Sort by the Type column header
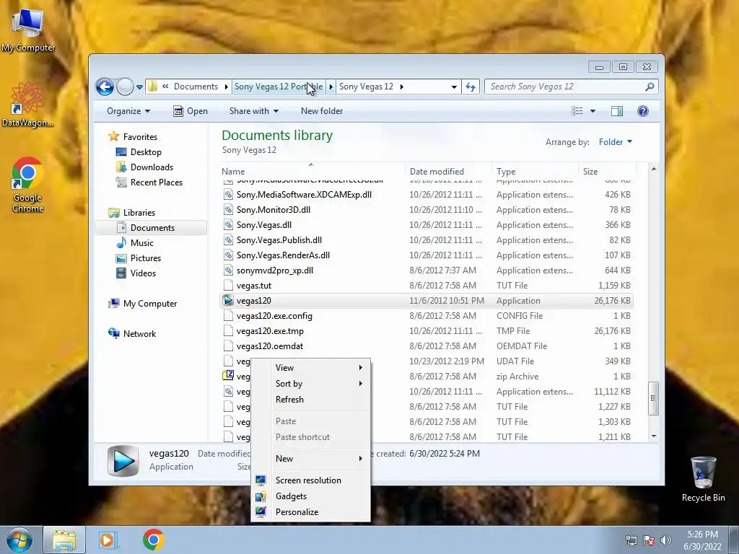739x554 pixels. (535, 172)
